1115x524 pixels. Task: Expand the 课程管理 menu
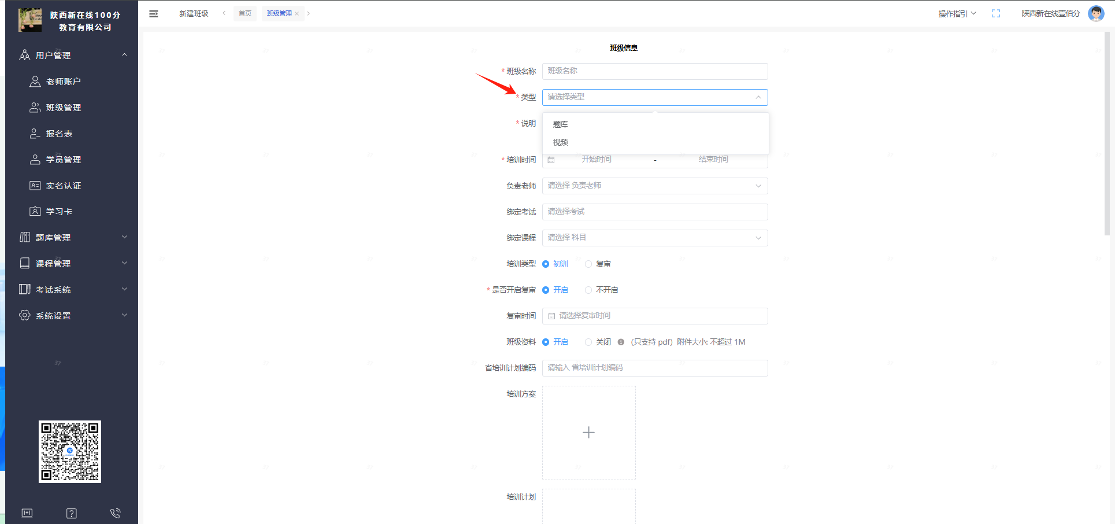pos(124,263)
